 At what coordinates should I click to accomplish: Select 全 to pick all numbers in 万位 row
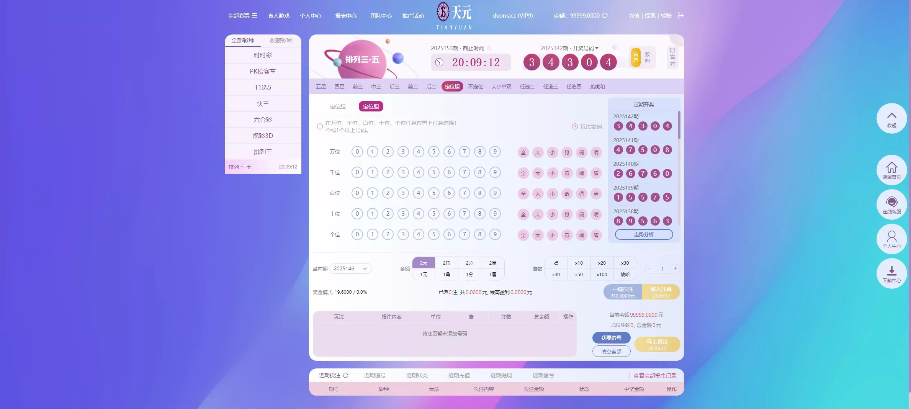[523, 152]
